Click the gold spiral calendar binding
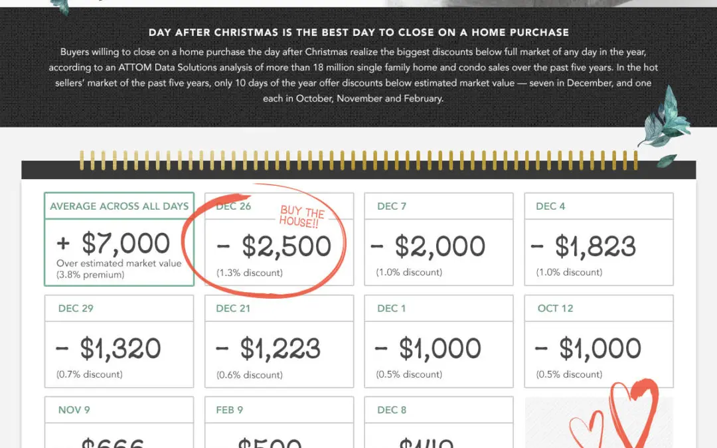717x448 pixels. 358,159
